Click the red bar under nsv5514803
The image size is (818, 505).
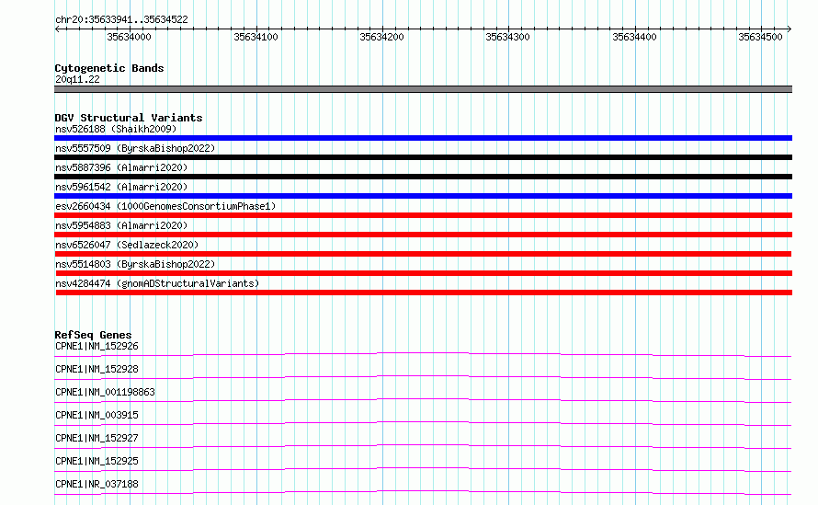[424, 273]
